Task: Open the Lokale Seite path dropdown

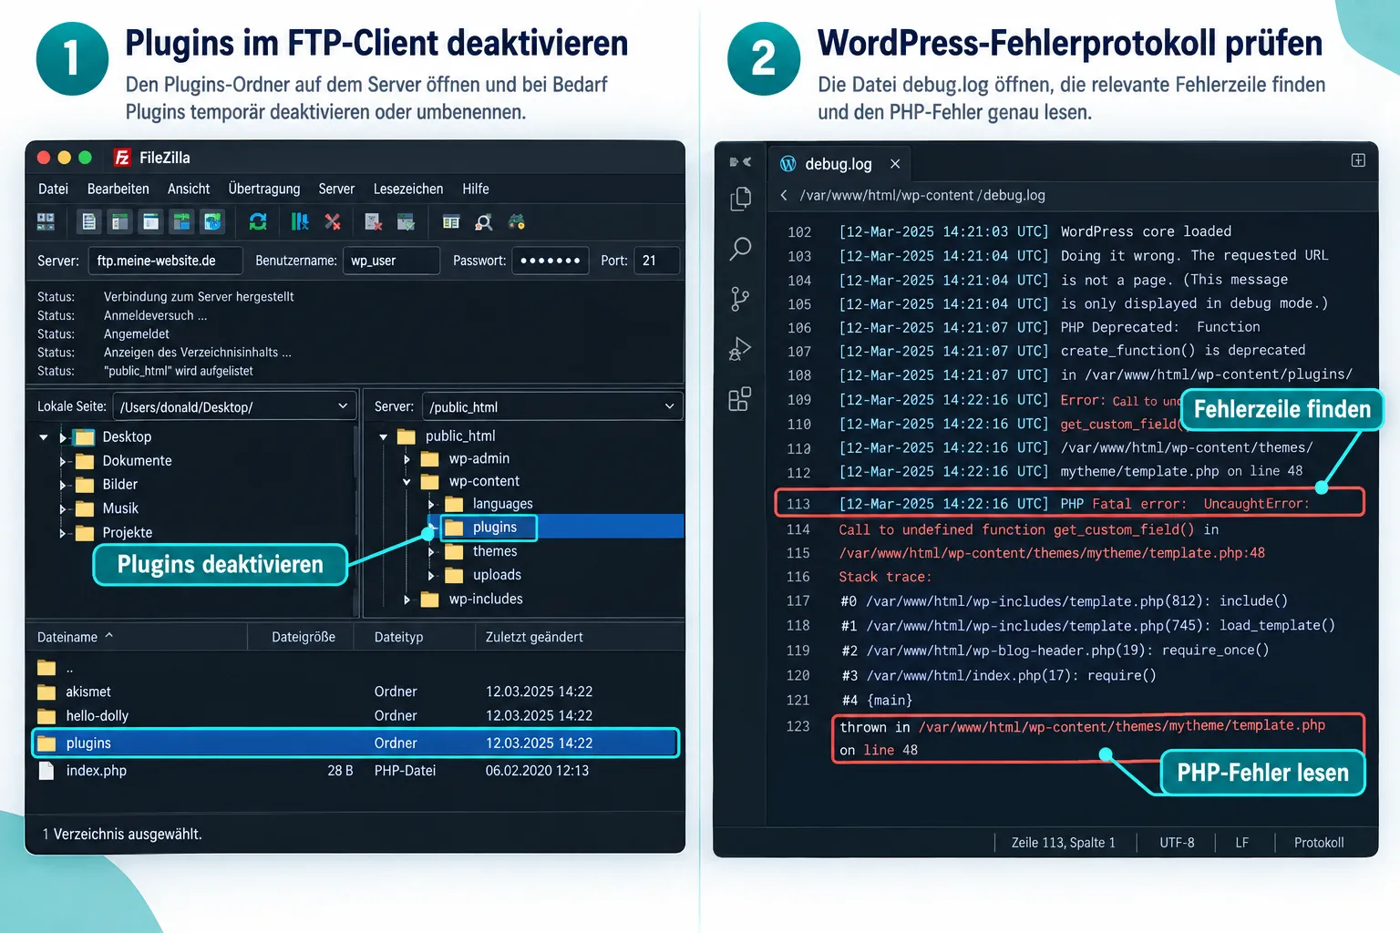Action: [343, 406]
